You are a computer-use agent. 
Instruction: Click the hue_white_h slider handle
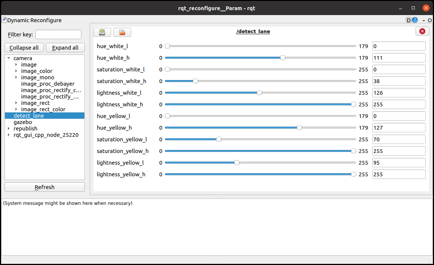(283, 58)
